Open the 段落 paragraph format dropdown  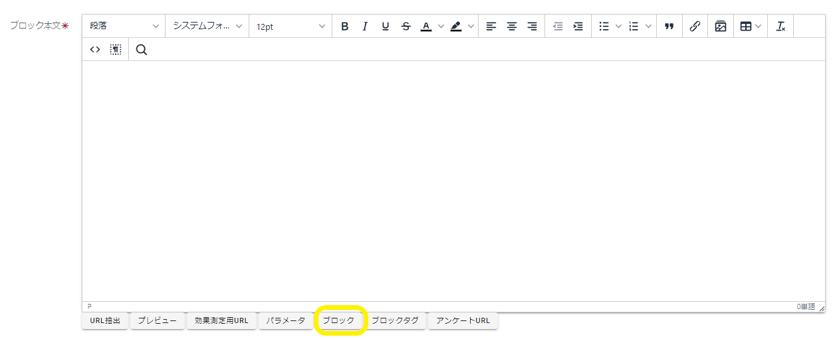(x=124, y=27)
